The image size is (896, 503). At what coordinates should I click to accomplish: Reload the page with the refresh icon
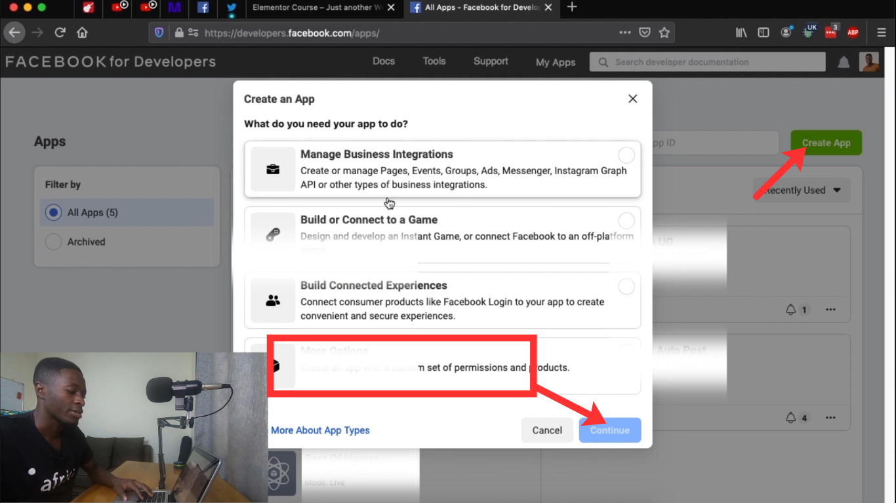point(60,32)
